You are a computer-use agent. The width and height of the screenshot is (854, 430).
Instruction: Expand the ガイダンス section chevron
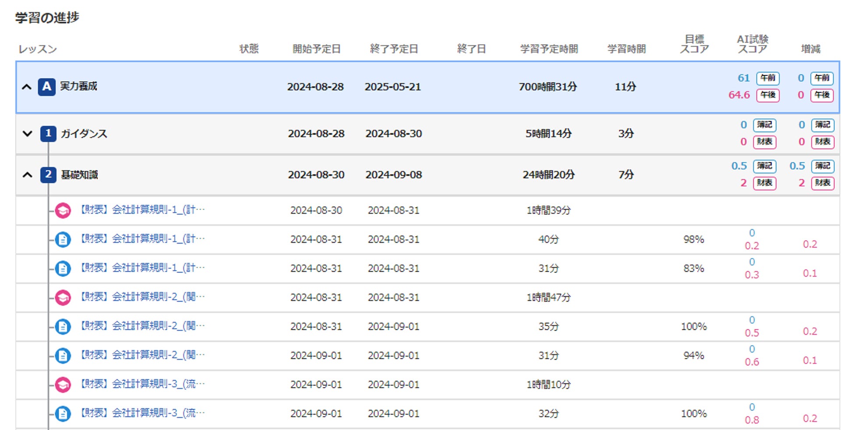[27, 133]
